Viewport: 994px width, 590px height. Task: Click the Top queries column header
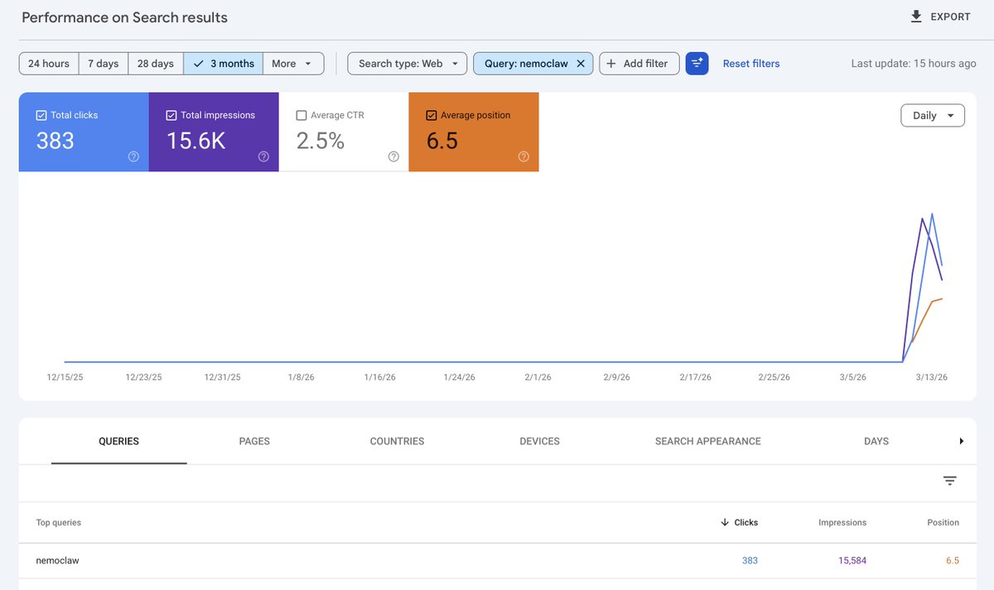coord(59,523)
